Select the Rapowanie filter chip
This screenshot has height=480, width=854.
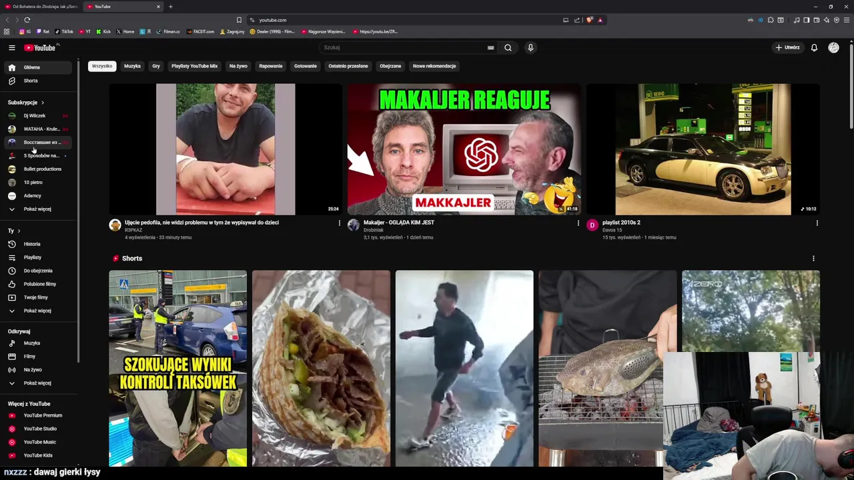271,66
